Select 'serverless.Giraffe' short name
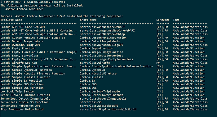 [x=95, y=63]
